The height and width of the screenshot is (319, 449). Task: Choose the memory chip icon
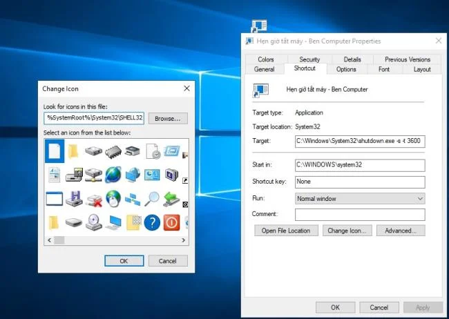pyautogui.click(x=113, y=151)
